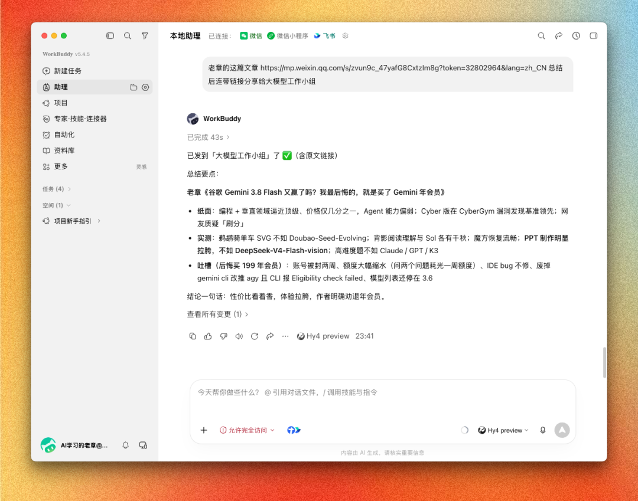Open 资料库 in the sidebar
The image size is (638, 501).
(95, 150)
